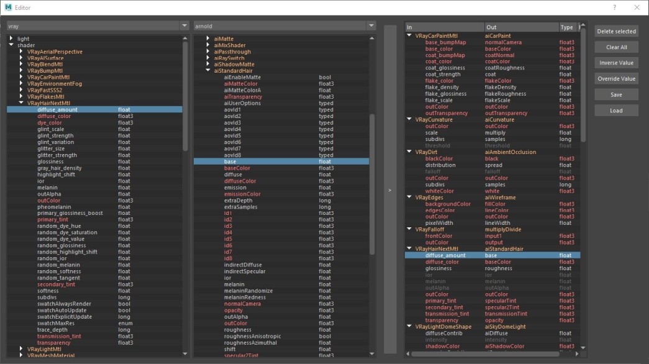Image resolution: width=649 pixels, height=364 pixels.
Task: Click the Inverse Value button
Action: pos(616,63)
